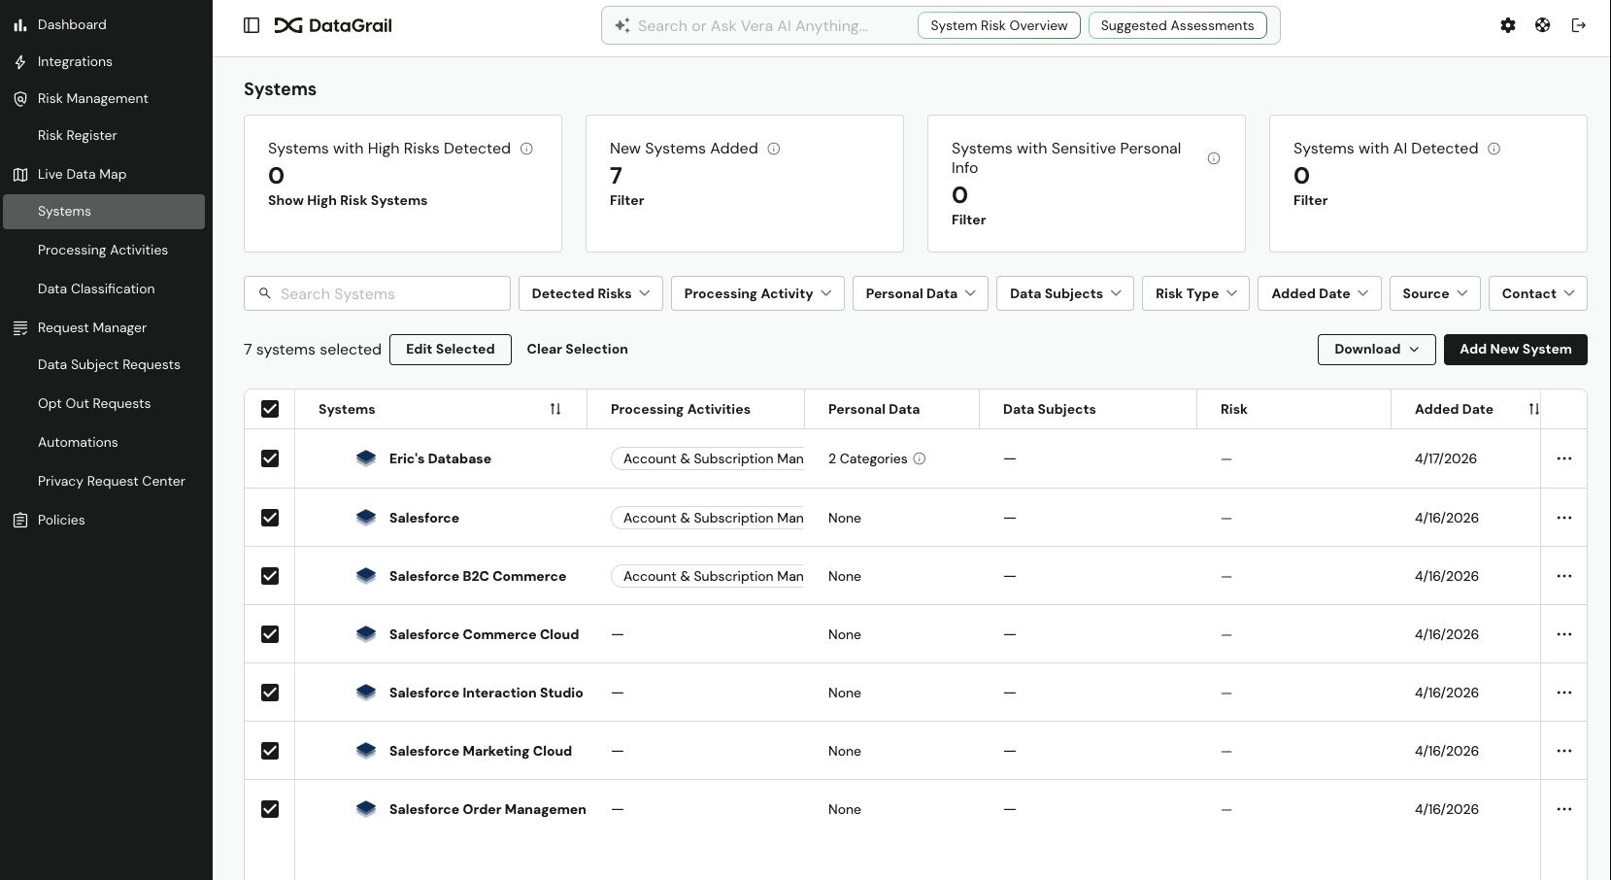Expand the Detected Risks filter
The height and width of the screenshot is (880, 1611).
pyautogui.click(x=590, y=293)
